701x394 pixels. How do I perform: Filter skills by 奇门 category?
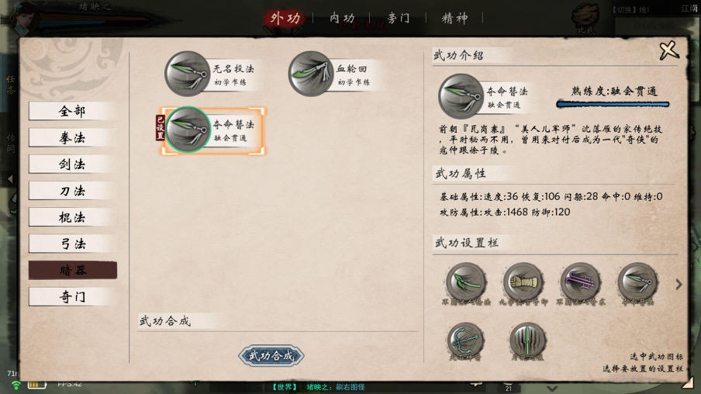pyautogui.click(x=72, y=296)
